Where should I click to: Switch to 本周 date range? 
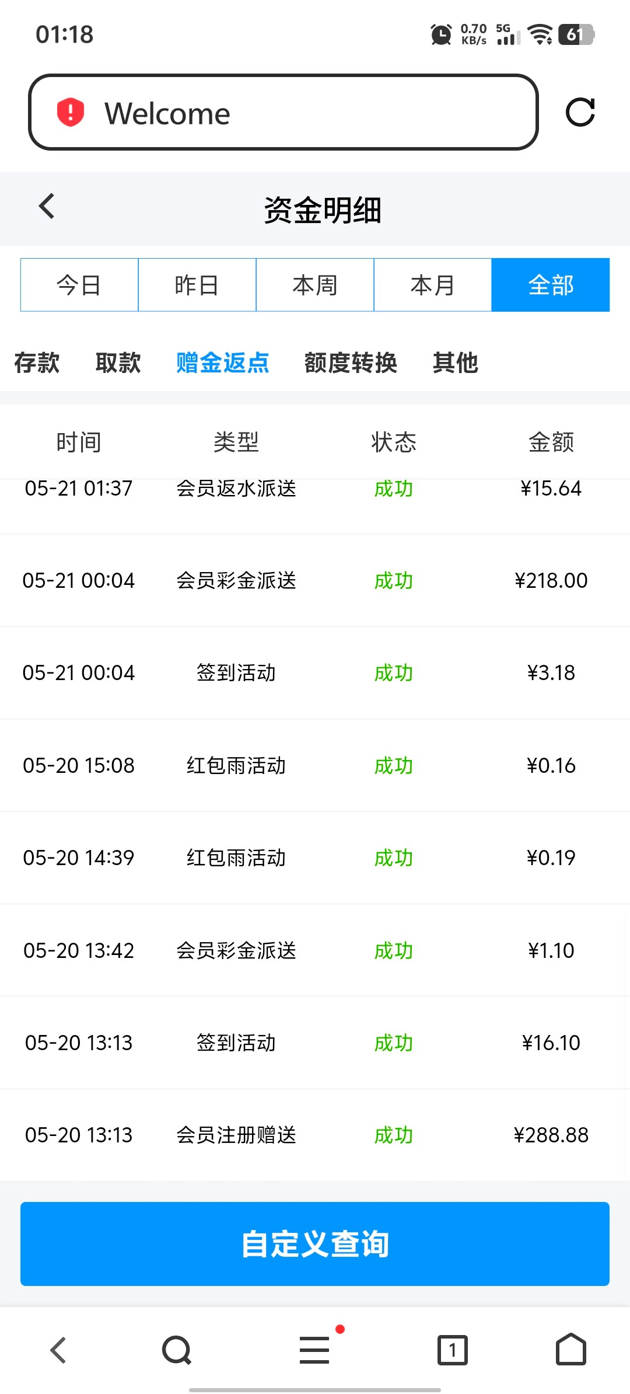(315, 285)
